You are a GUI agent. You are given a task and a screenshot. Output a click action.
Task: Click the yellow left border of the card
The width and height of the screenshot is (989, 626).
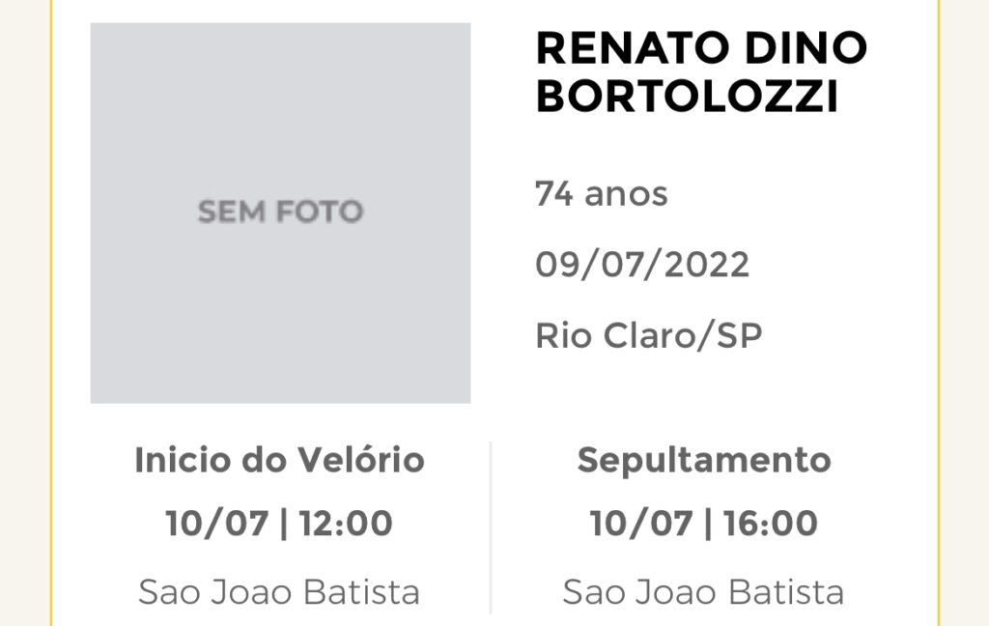pos(52,313)
